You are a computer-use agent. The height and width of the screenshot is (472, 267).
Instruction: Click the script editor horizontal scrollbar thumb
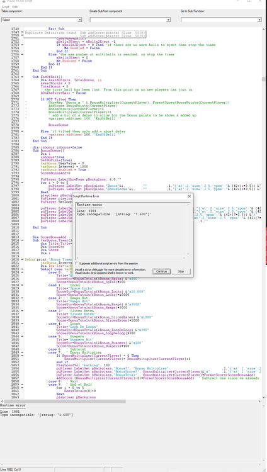[x=65, y=402]
